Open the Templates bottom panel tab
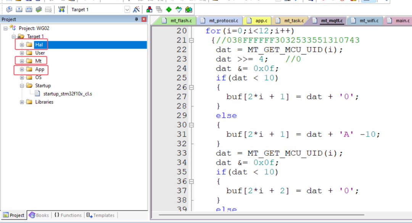Screen dimensions: 412x223 101,215
